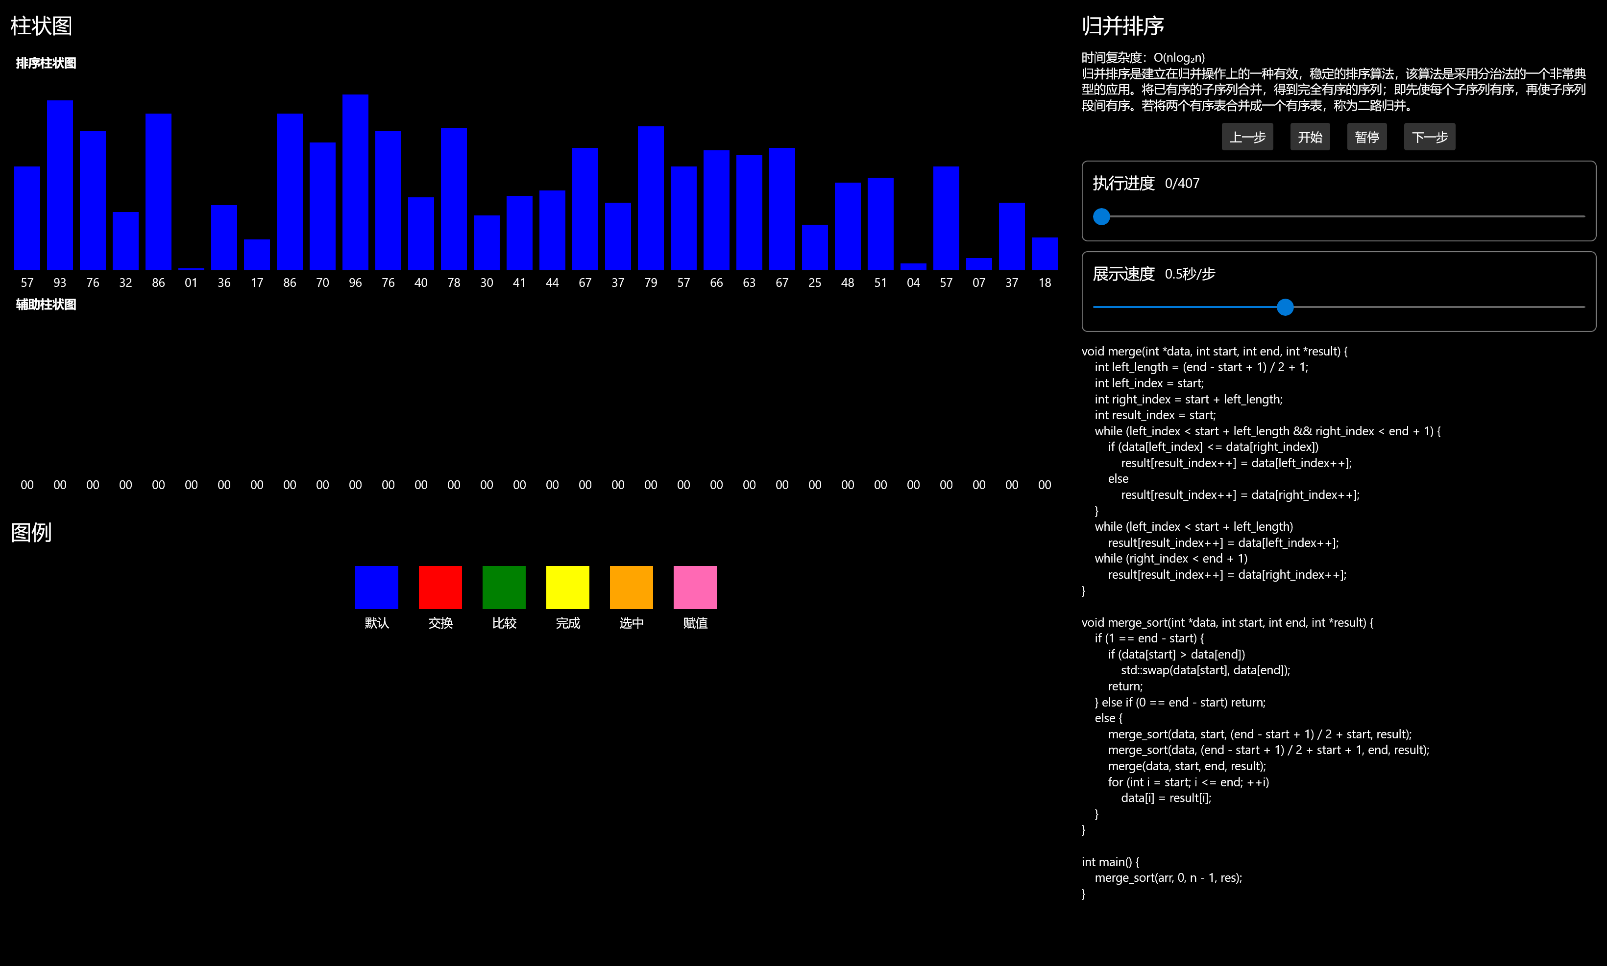
Task: Click the tallest bar labeled 96
Action: pos(355,183)
